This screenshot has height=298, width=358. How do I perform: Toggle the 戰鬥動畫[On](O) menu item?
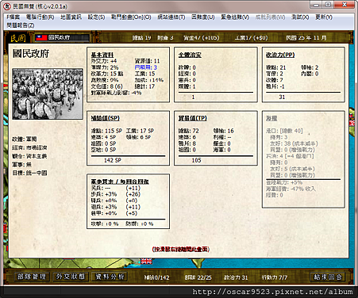[x=131, y=17]
